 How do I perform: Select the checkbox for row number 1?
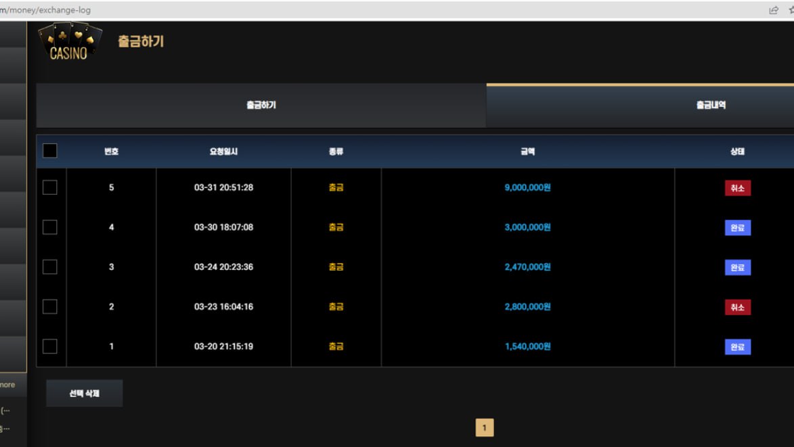pos(50,346)
